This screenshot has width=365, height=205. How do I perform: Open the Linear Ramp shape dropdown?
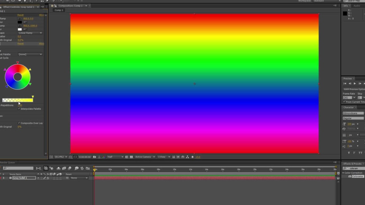click(30, 33)
